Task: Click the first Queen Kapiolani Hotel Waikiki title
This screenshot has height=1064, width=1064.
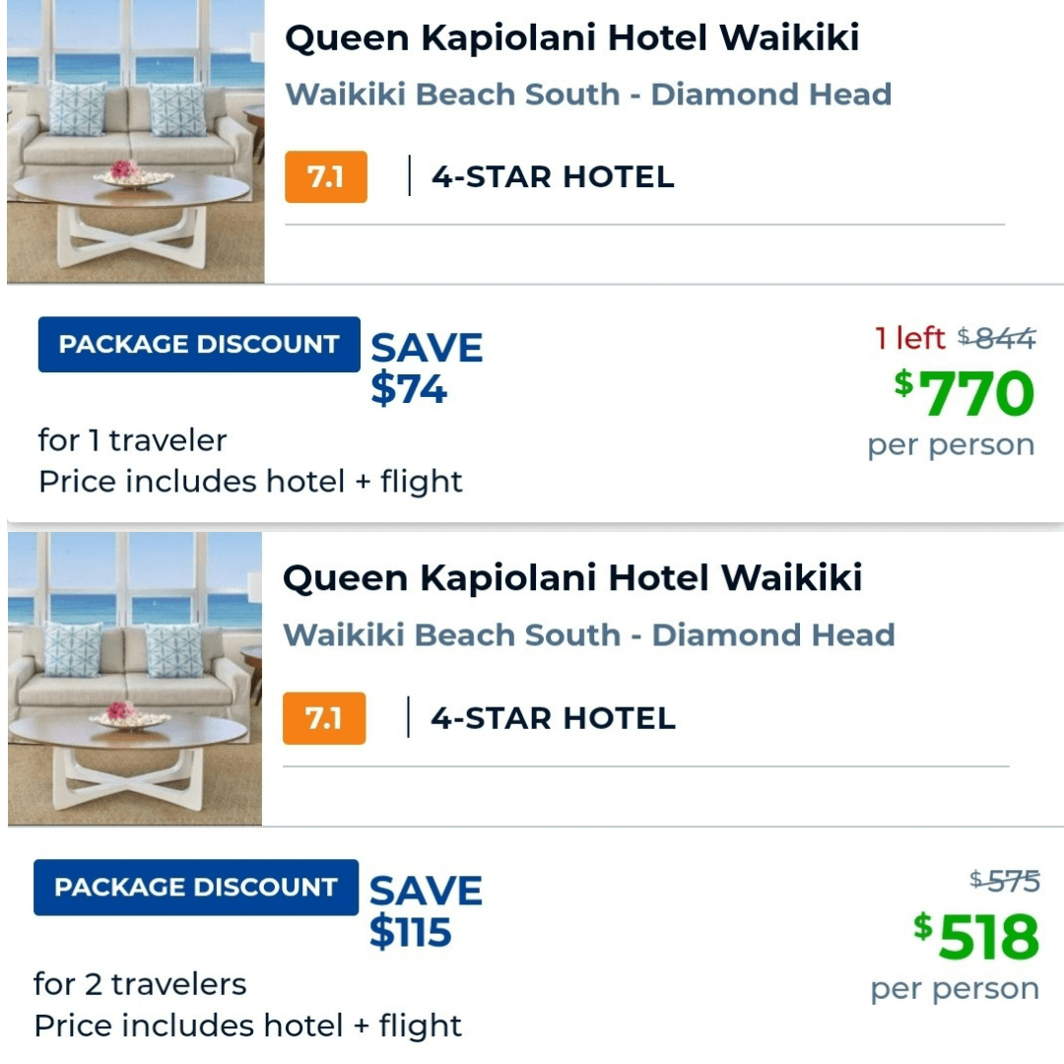Action: pos(572,38)
